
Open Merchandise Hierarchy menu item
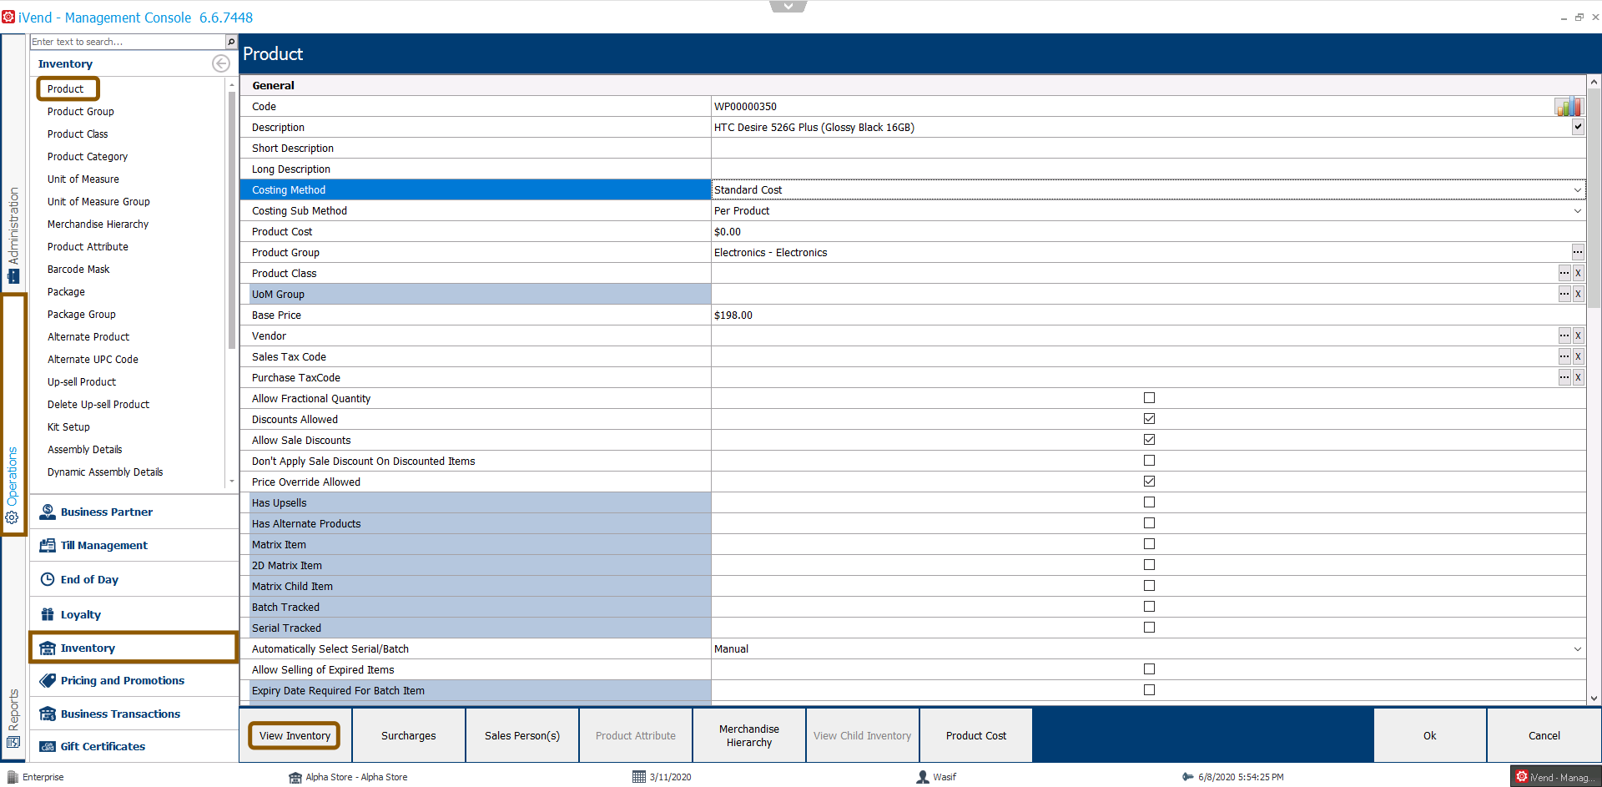point(98,224)
